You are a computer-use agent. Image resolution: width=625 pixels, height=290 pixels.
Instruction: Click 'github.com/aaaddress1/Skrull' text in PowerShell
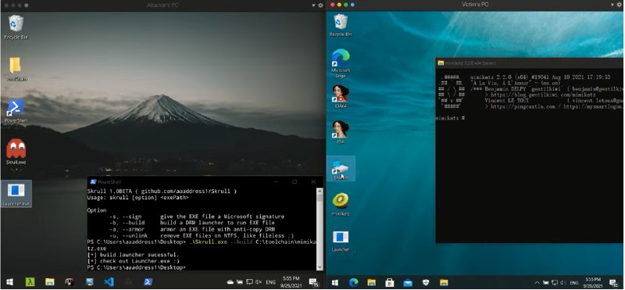coord(185,191)
